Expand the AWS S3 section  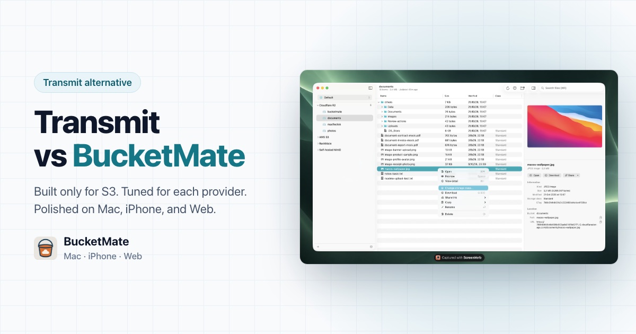[x=317, y=137]
